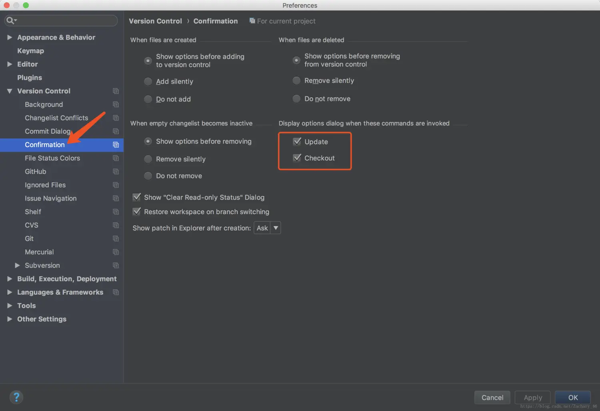Open the Keymap settings page
This screenshot has width=600, height=411.
pyautogui.click(x=30, y=51)
